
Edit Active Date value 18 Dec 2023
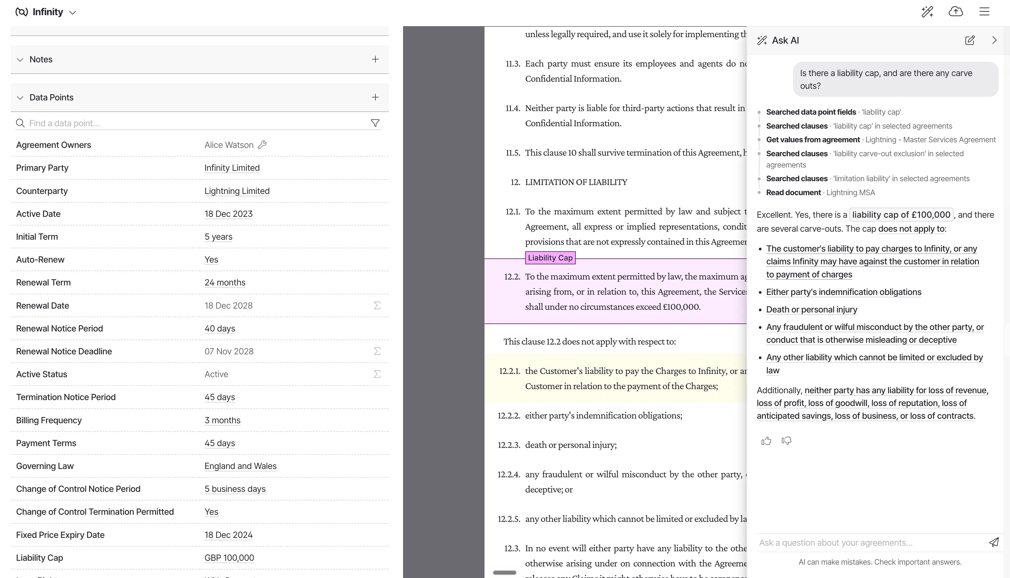coord(228,214)
